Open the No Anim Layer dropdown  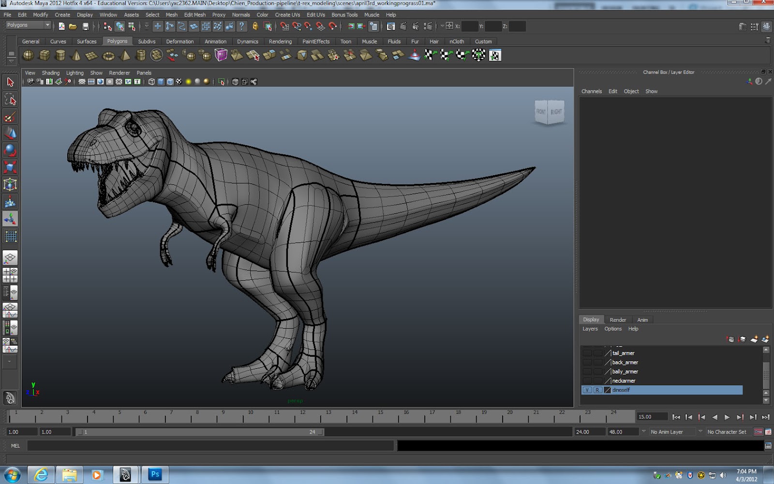[x=671, y=431]
